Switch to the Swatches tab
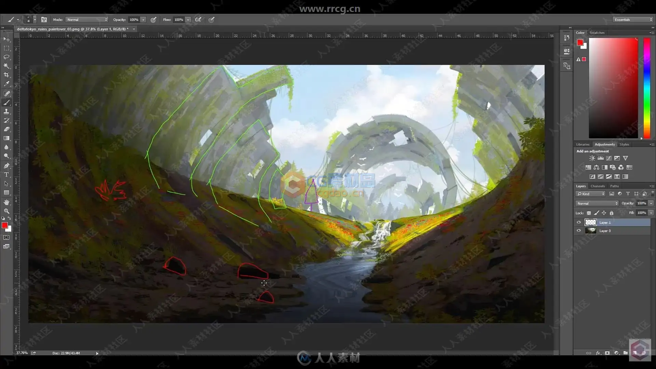The height and width of the screenshot is (369, 656). (597, 33)
